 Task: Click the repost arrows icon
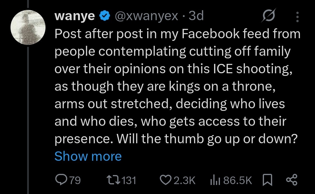point(113,180)
